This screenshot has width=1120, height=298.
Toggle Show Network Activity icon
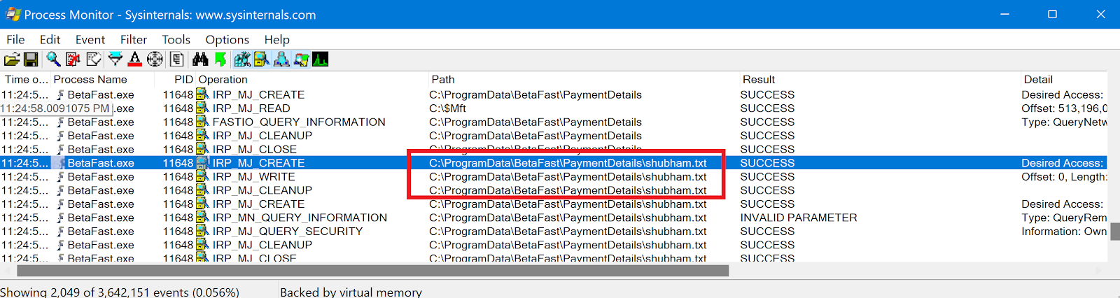pos(281,59)
